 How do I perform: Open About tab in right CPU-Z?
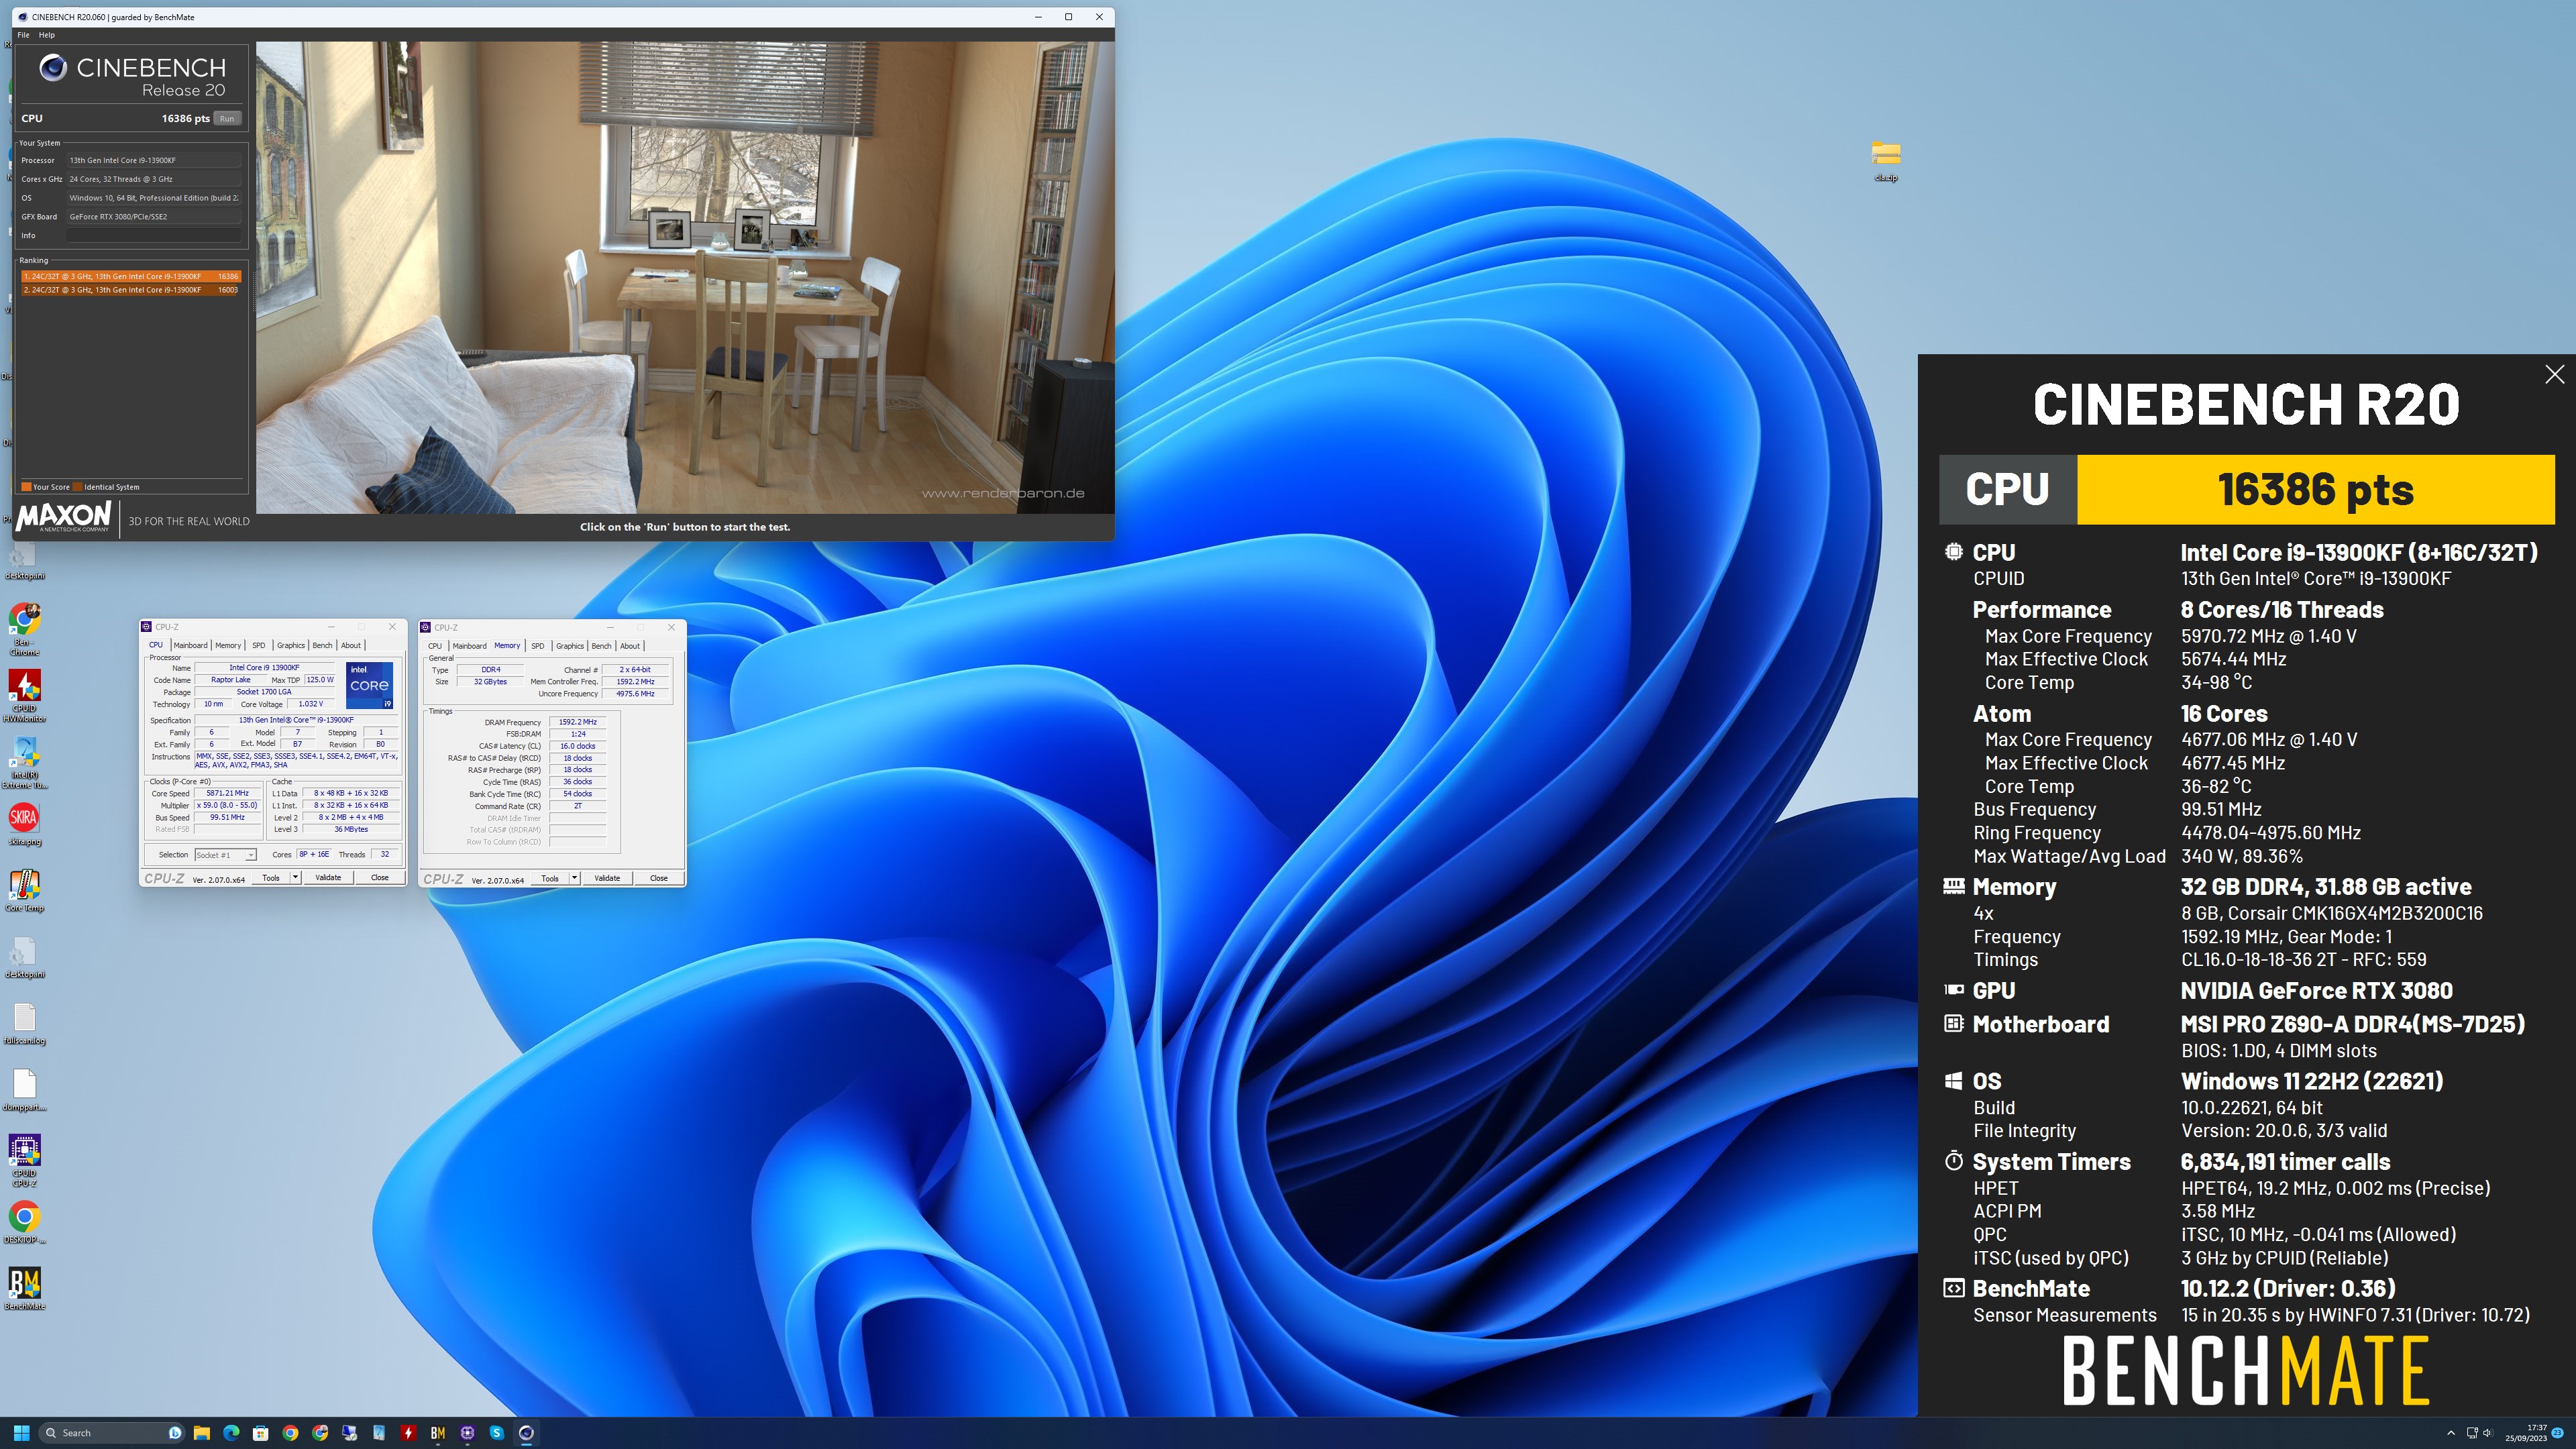click(630, 646)
